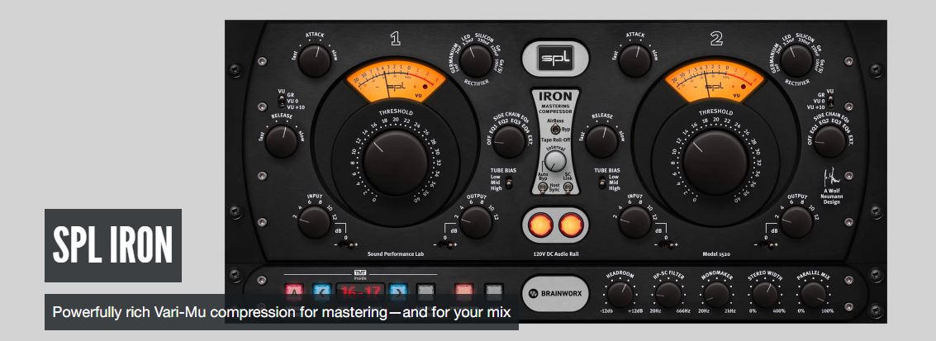
Task: Click the 'Model 1520' text
Action: tap(715, 254)
